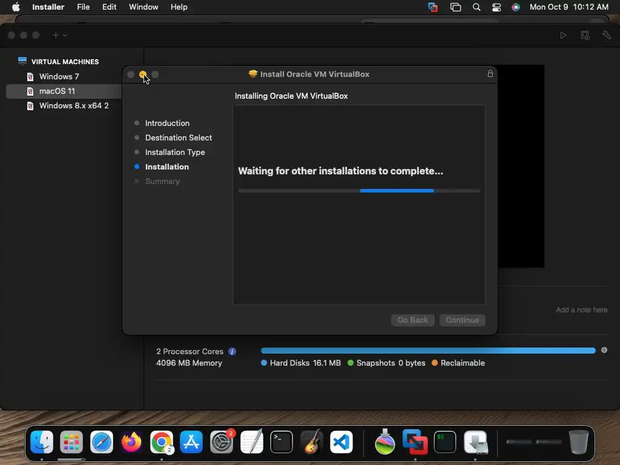Click the Virtual Machines sidebar header
Image resolution: width=620 pixels, height=465 pixels.
tap(65, 62)
